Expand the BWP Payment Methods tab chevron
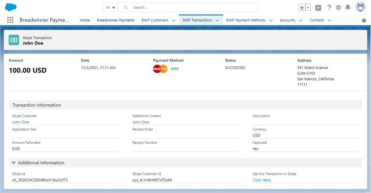 coord(271,20)
